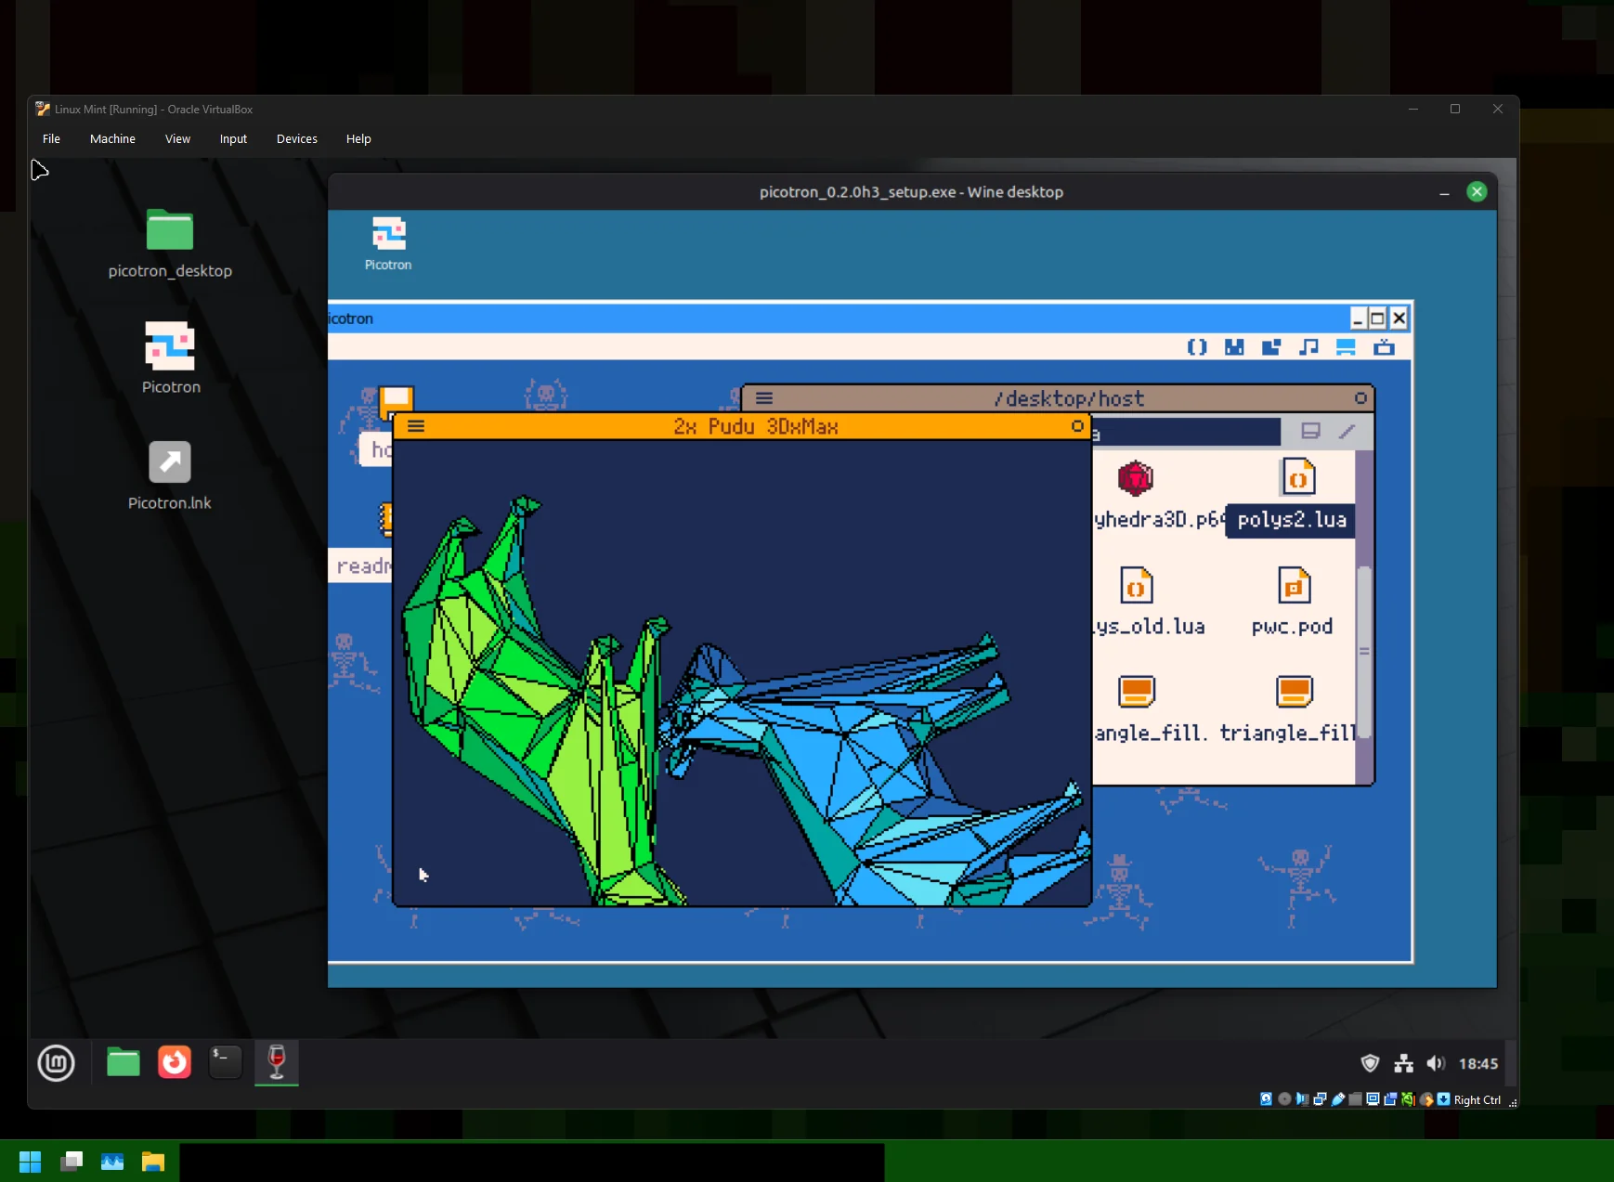
Task: Expand hamburger menu of 2x Pudu 3DxMax window
Action: (416, 426)
